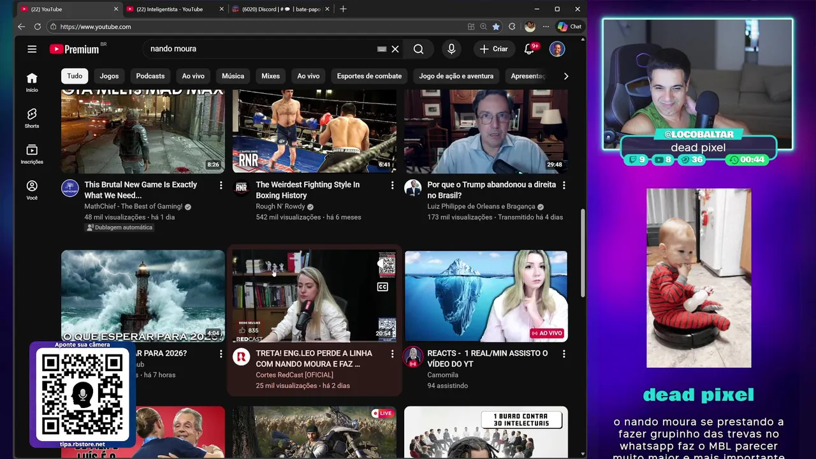Screen dimensions: 816x459
Task: Click the Dublagem automática label
Action: (120, 228)
